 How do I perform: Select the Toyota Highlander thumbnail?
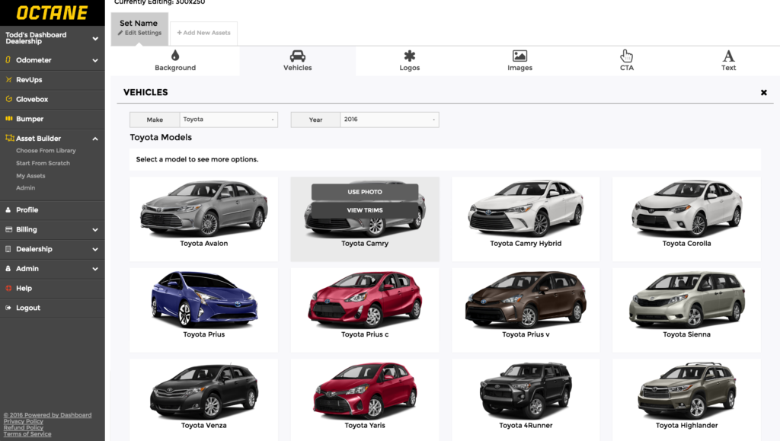(x=686, y=400)
